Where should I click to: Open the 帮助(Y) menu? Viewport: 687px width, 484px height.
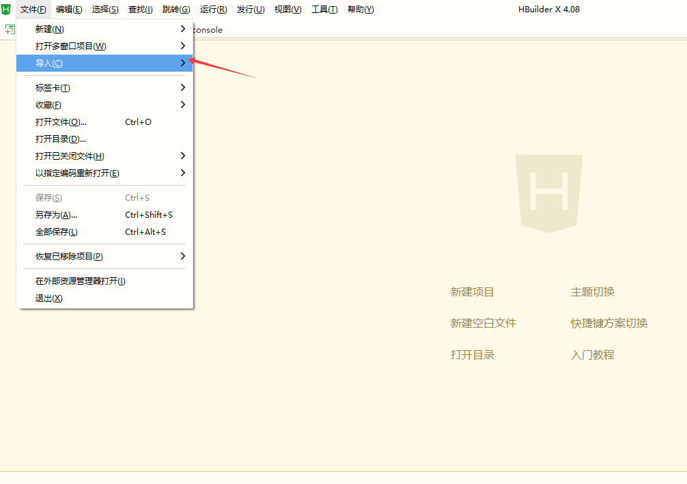[361, 9]
